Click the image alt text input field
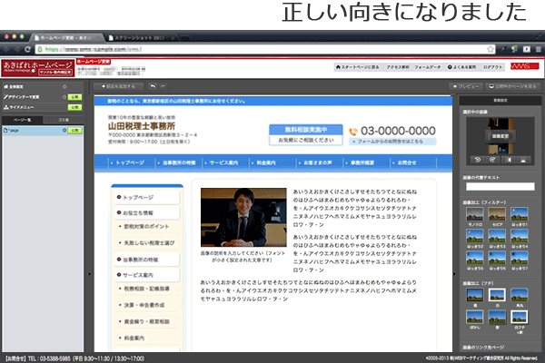Image resolution: width=545 pixels, height=363 pixels. (x=500, y=187)
